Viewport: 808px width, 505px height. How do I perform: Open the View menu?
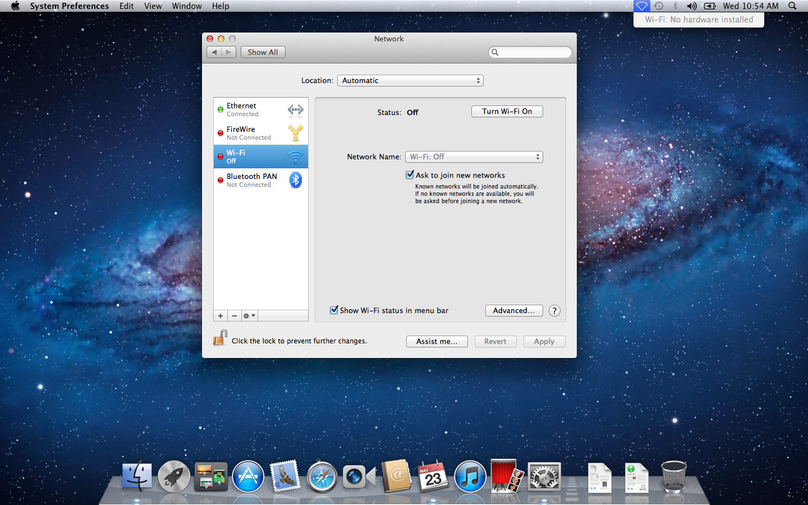153,6
